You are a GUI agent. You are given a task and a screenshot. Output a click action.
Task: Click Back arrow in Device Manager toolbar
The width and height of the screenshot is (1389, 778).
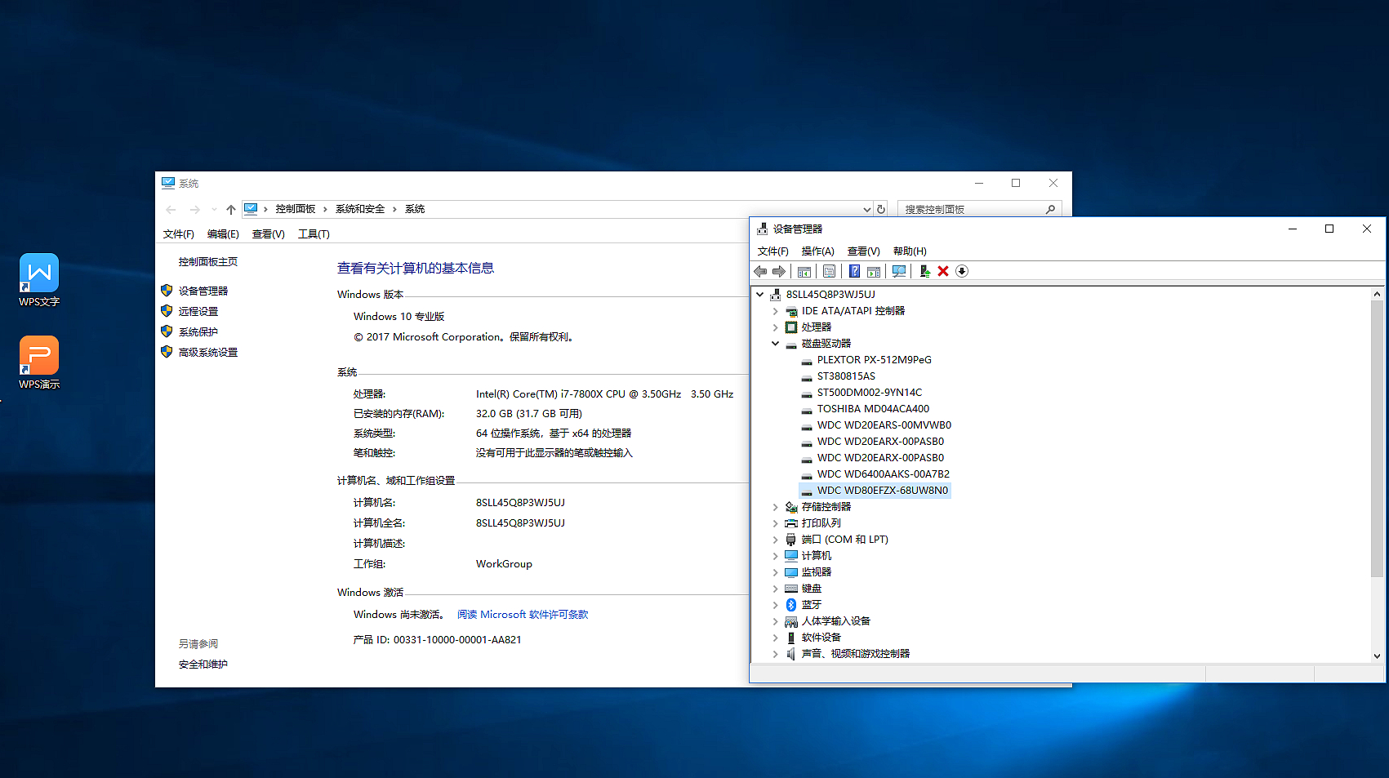[x=760, y=271]
